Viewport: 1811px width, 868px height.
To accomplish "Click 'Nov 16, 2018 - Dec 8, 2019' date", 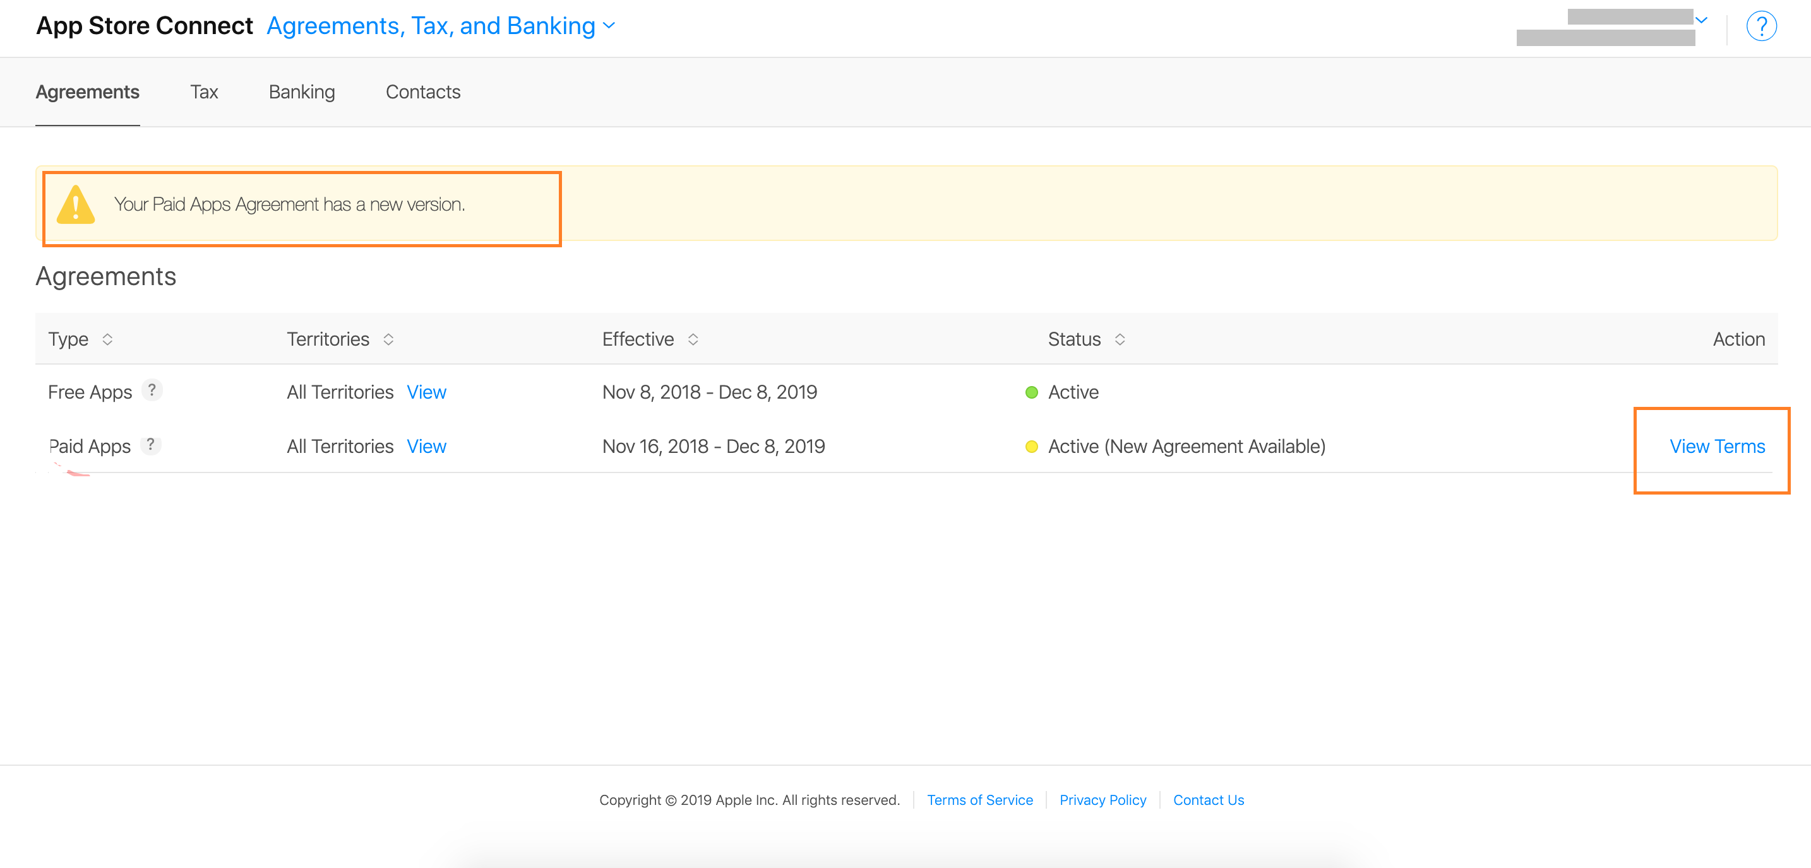I will pyautogui.click(x=714, y=447).
